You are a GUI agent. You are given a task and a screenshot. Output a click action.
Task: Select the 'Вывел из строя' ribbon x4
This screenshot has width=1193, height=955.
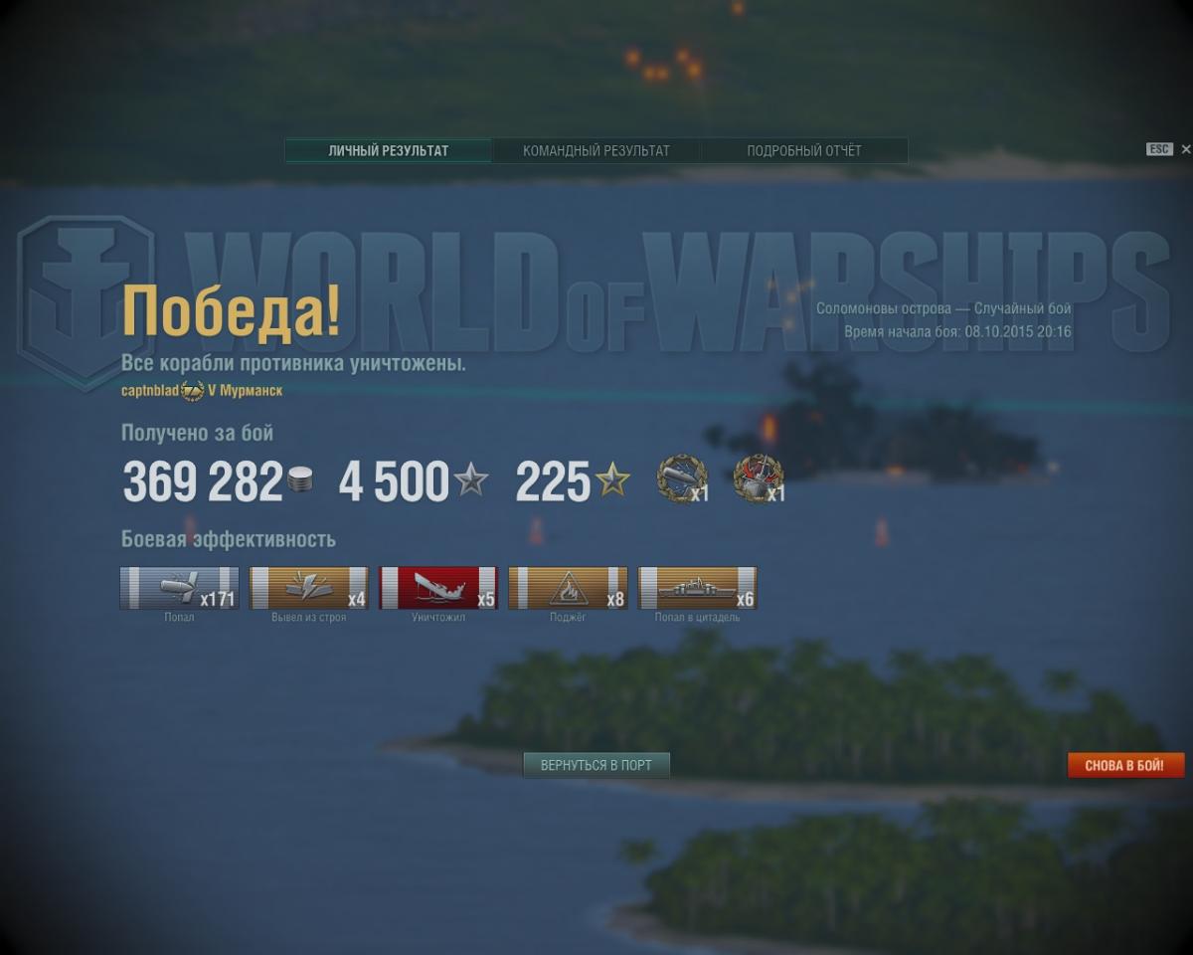point(308,588)
